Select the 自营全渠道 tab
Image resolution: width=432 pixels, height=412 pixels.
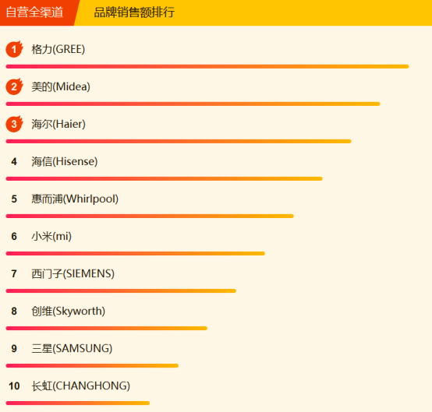coord(35,12)
